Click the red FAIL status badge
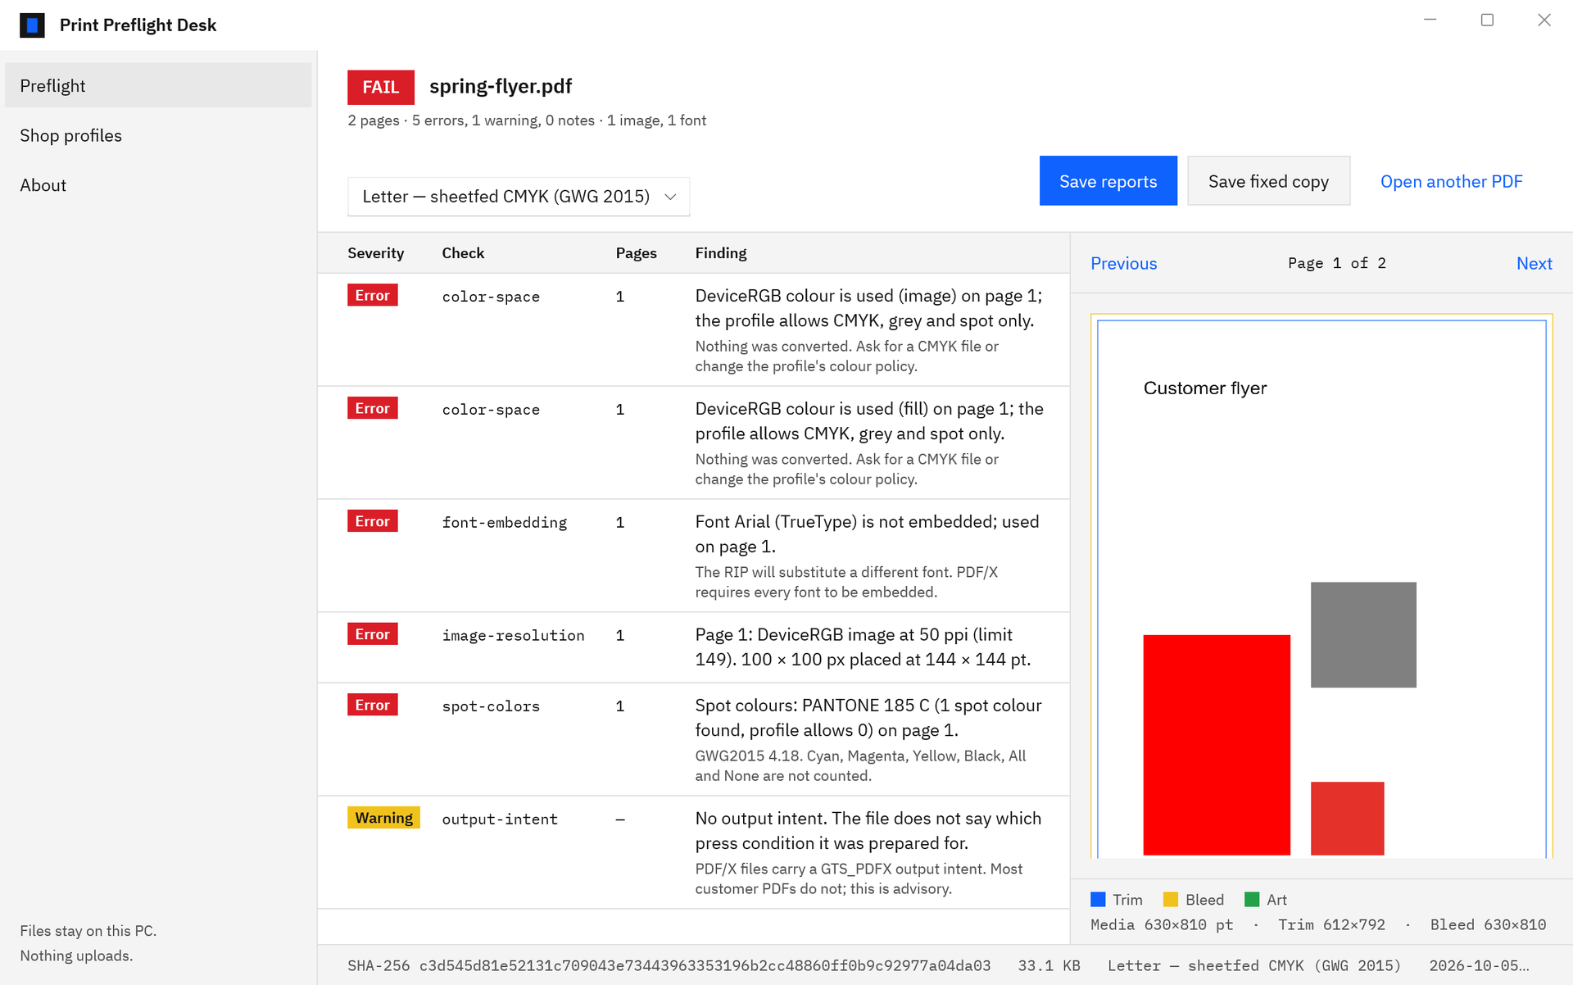 click(381, 87)
